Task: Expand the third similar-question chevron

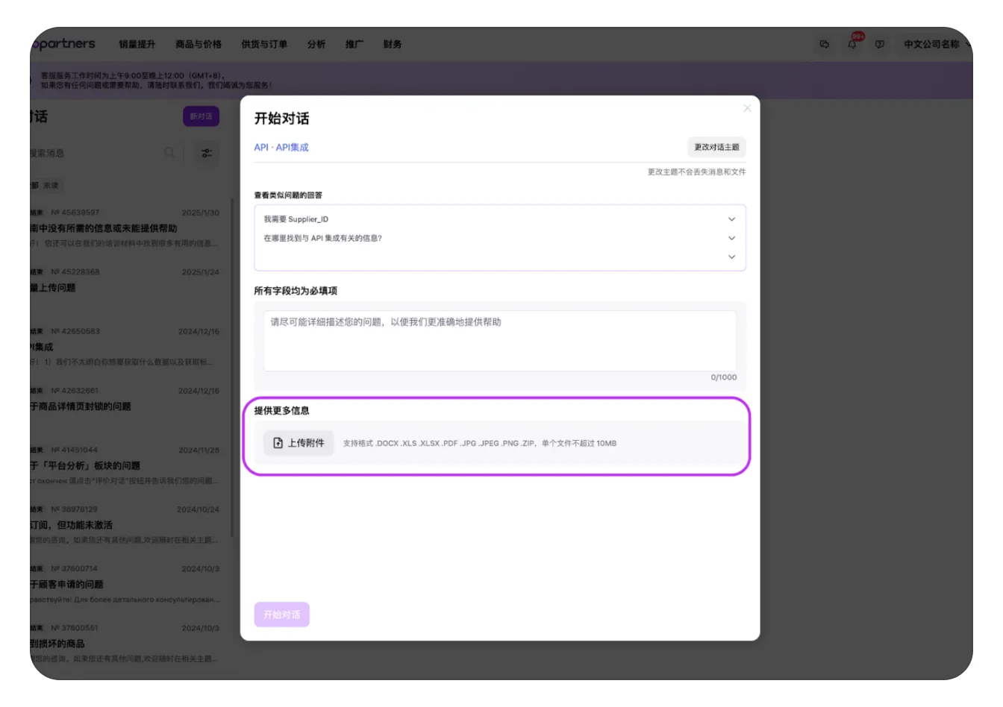Action: (x=731, y=257)
